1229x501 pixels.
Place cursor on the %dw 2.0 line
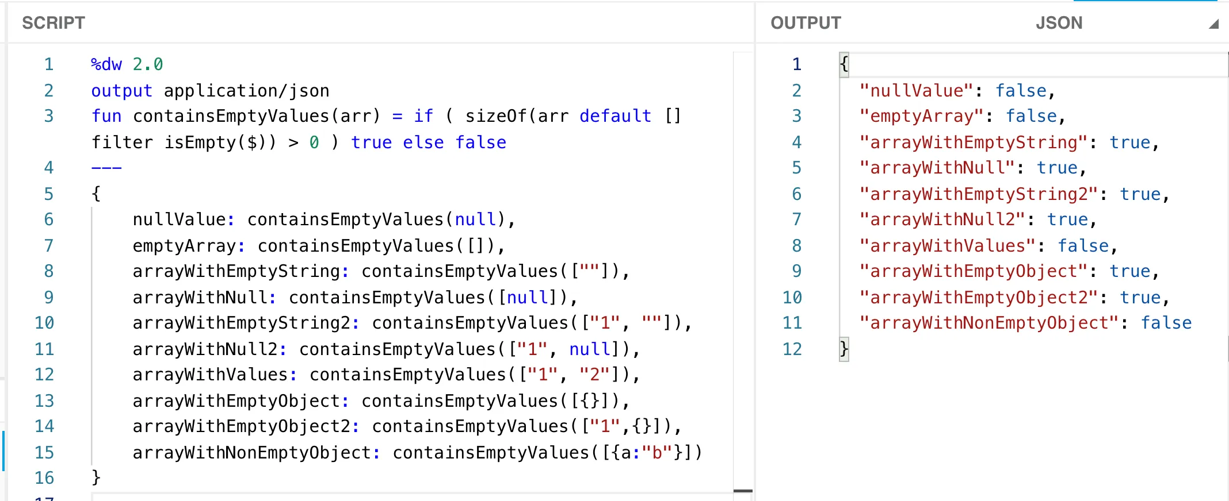pyautogui.click(x=127, y=64)
